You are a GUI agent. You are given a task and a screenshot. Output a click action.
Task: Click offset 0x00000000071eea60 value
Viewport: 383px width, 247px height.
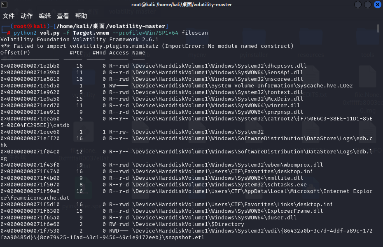pyautogui.click(x=30, y=119)
